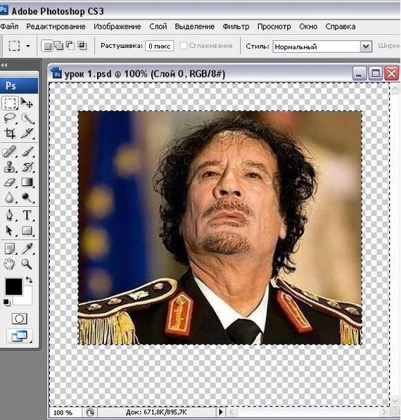Open the Изображение menu
This screenshot has height=420, width=401.
pyautogui.click(x=117, y=27)
